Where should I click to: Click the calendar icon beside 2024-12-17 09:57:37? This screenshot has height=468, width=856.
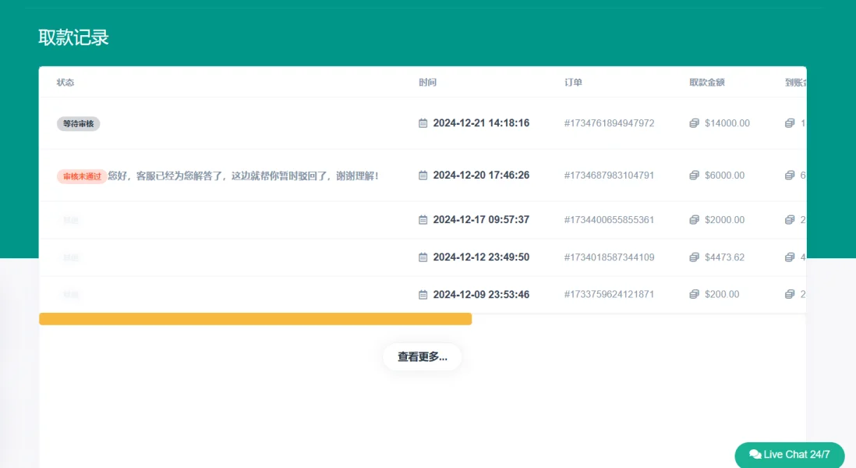tap(421, 219)
